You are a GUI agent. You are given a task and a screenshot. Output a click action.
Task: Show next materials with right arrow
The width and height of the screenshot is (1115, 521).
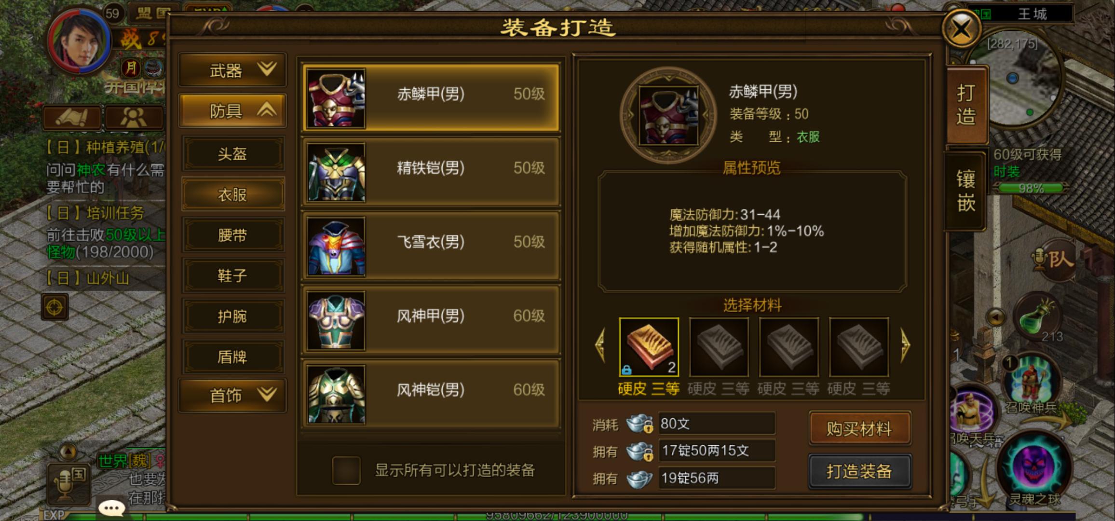(905, 345)
